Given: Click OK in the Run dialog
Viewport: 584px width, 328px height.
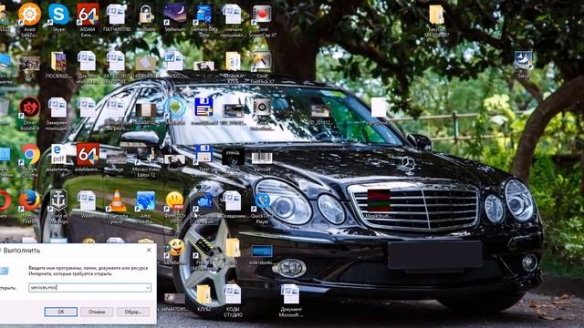Looking at the screenshot, I should pyautogui.click(x=61, y=312).
